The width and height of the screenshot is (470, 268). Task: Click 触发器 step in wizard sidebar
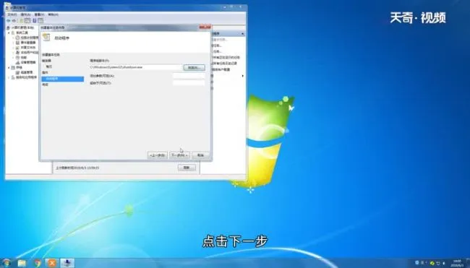[x=46, y=61]
